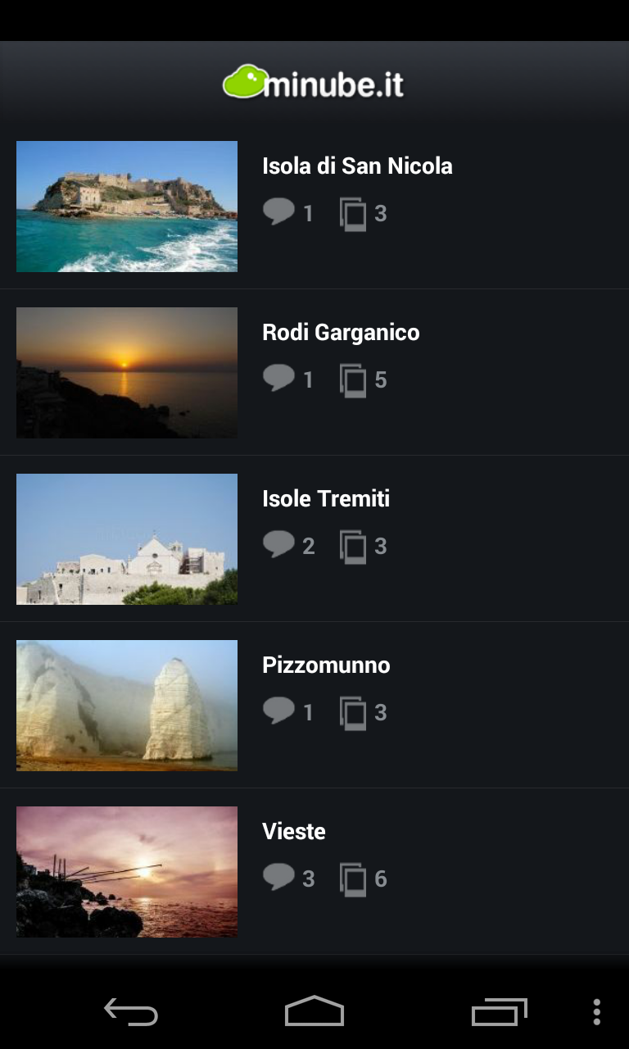Image resolution: width=629 pixels, height=1049 pixels.
Task: Open the Pizzomunno title
Action: tap(326, 665)
